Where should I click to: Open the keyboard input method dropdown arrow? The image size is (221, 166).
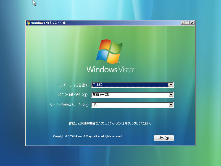click(x=171, y=105)
